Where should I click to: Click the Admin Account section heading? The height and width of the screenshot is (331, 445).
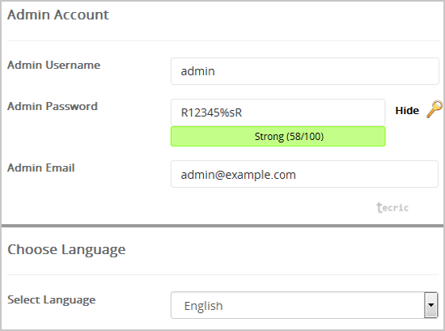[58, 15]
